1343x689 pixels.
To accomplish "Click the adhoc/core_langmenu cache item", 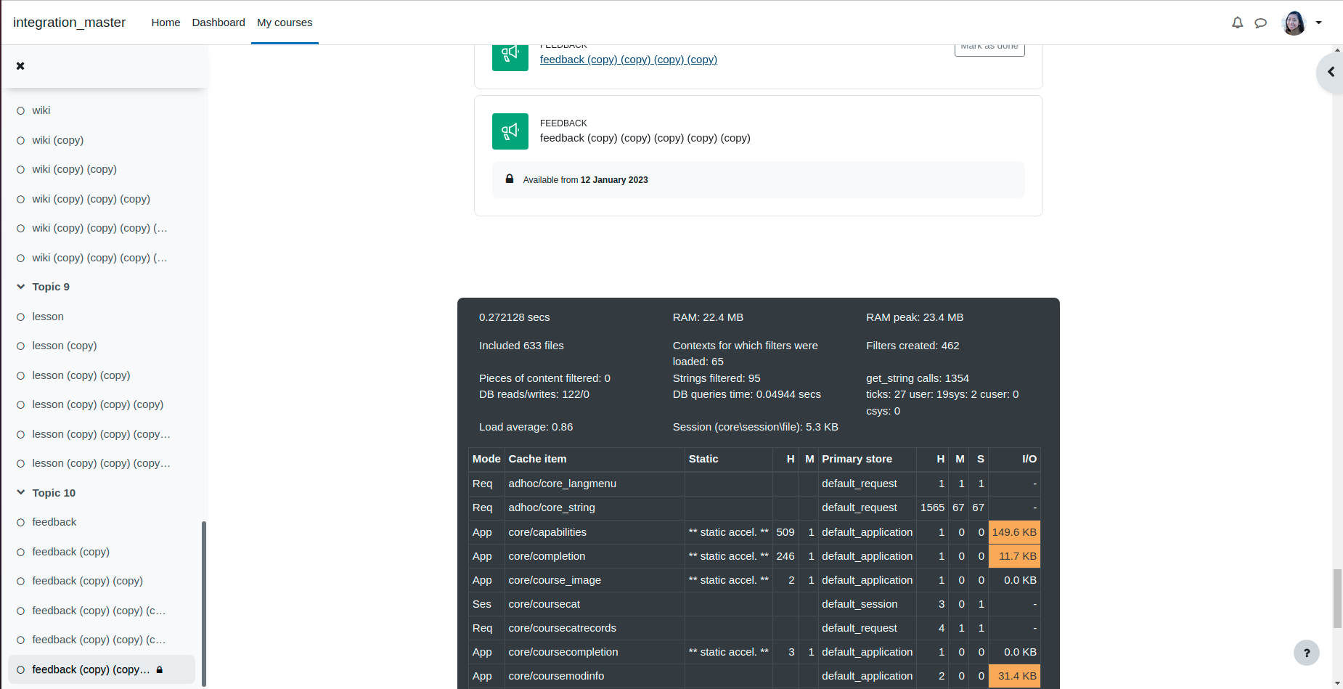I will (x=562, y=484).
